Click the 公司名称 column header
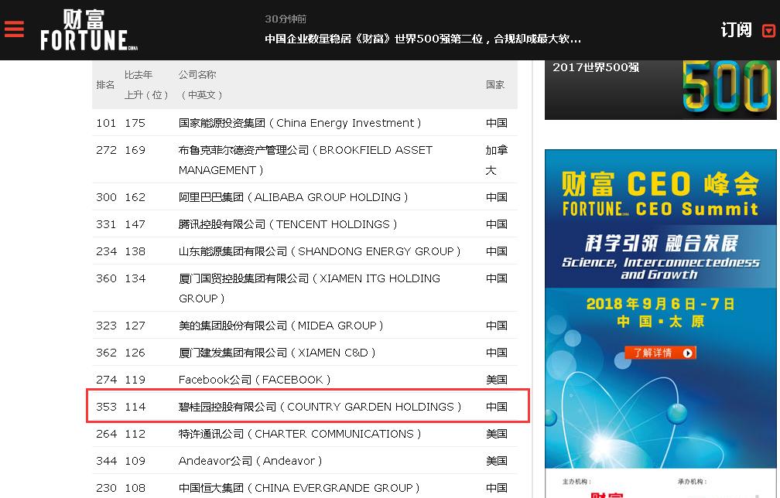 tap(200, 84)
